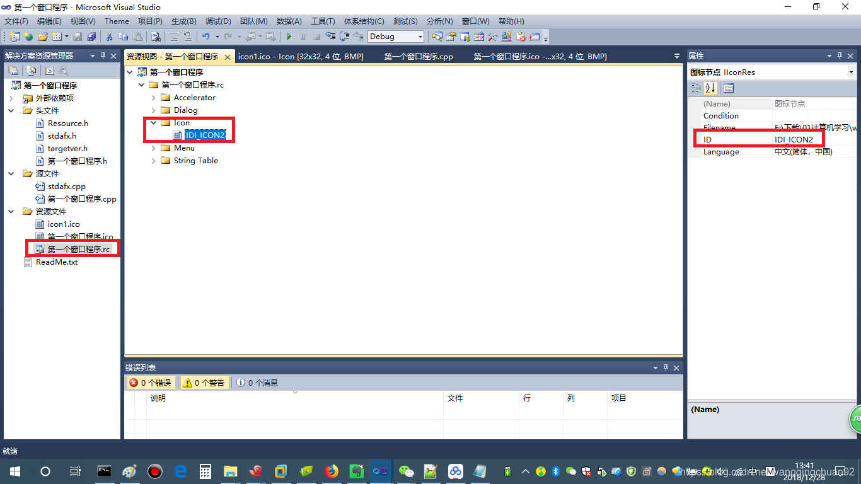Toggle the 0 个错误 errors filter
The image size is (861, 484).
(150, 383)
